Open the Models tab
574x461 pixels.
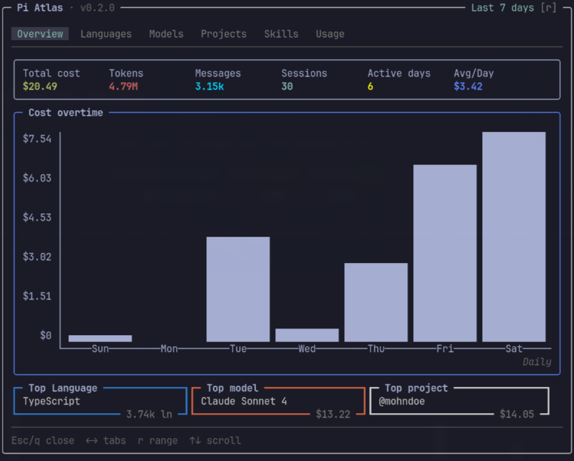coord(166,34)
